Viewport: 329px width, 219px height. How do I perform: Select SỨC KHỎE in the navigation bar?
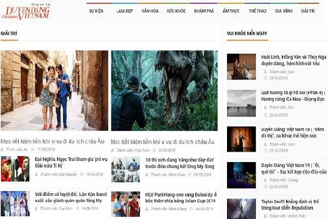(x=176, y=11)
